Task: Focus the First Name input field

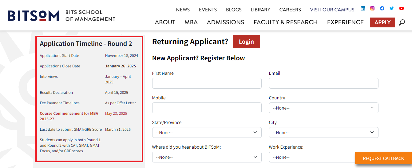Action: tap(207, 83)
